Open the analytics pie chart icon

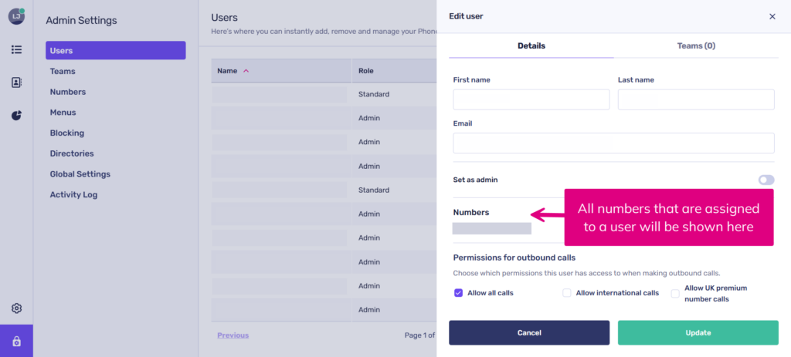[16, 116]
